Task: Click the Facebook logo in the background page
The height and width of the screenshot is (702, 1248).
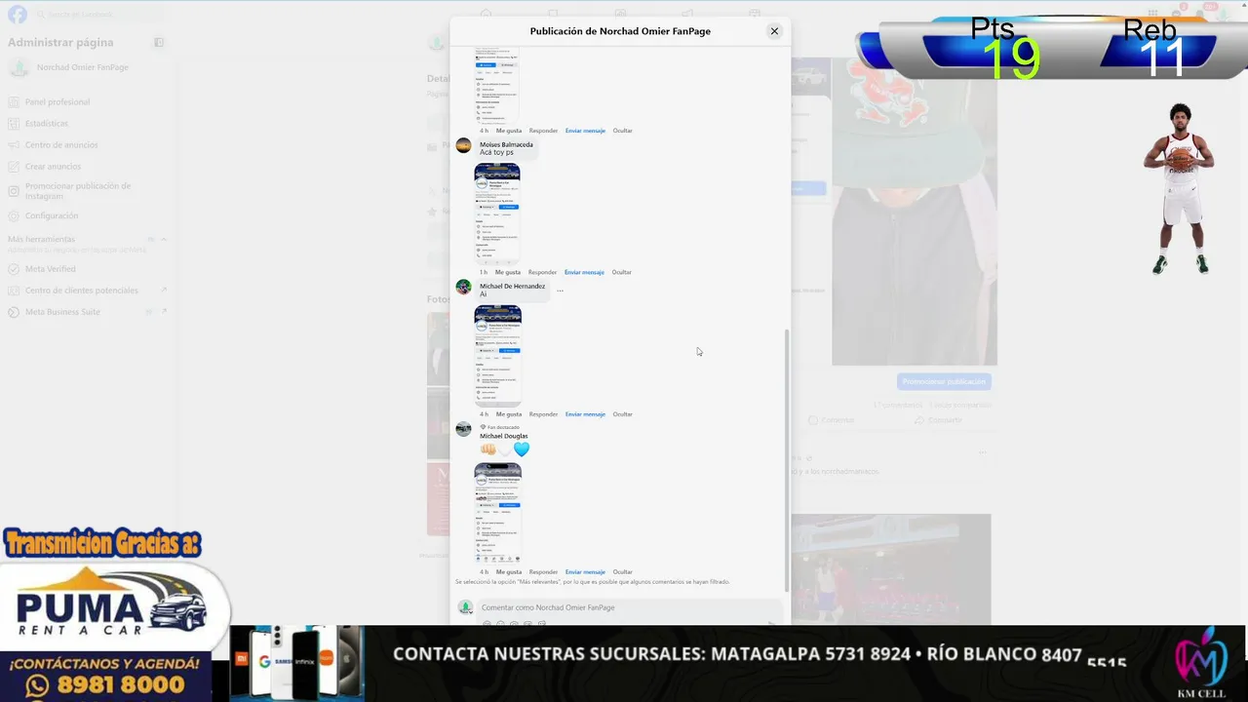Action: pos(18,15)
